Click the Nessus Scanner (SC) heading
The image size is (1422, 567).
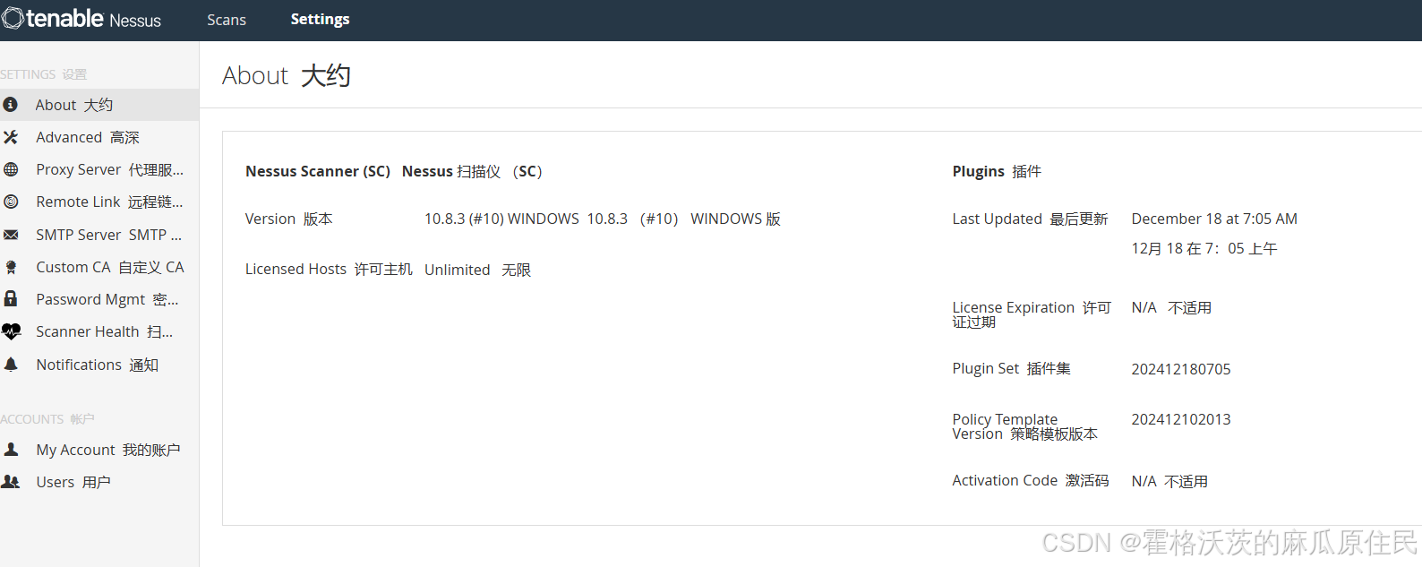pyautogui.click(x=318, y=171)
